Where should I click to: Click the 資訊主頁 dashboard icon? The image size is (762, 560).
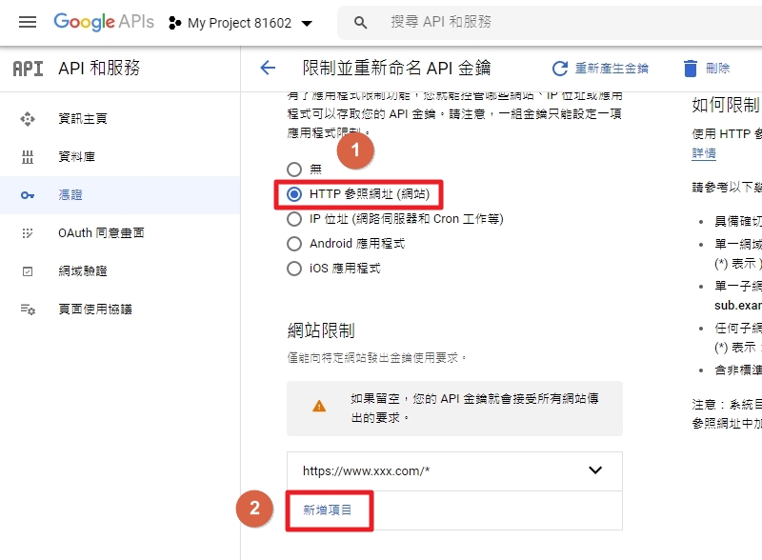point(28,119)
